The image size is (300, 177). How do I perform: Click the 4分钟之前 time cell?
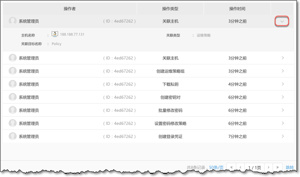pyautogui.click(x=237, y=84)
